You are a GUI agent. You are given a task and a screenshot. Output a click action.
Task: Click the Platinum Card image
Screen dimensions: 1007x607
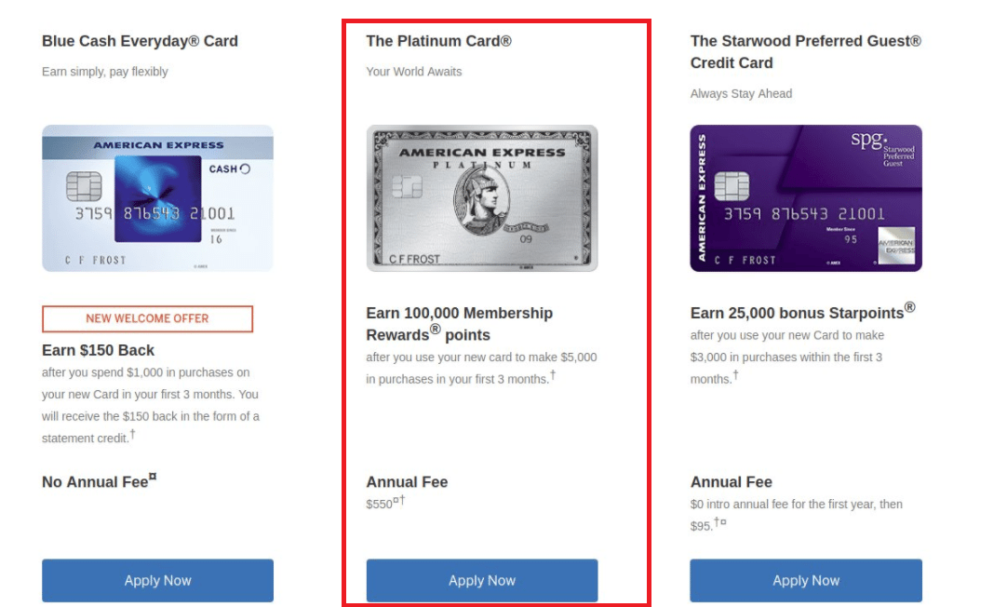[x=482, y=198]
